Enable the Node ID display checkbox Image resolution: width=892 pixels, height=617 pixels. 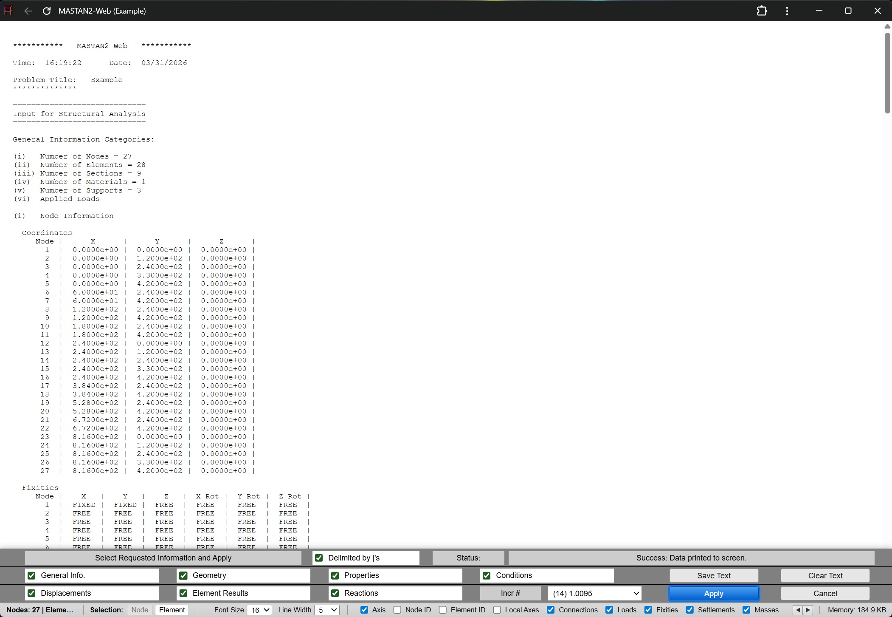pos(398,610)
